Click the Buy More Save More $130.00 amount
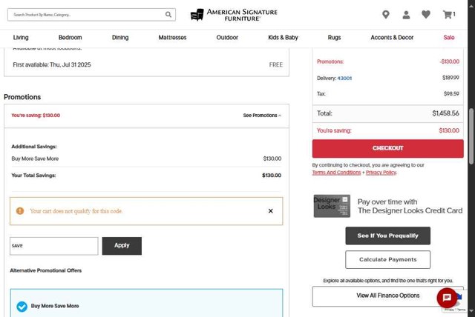The height and width of the screenshot is (317, 475). pos(272,158)
